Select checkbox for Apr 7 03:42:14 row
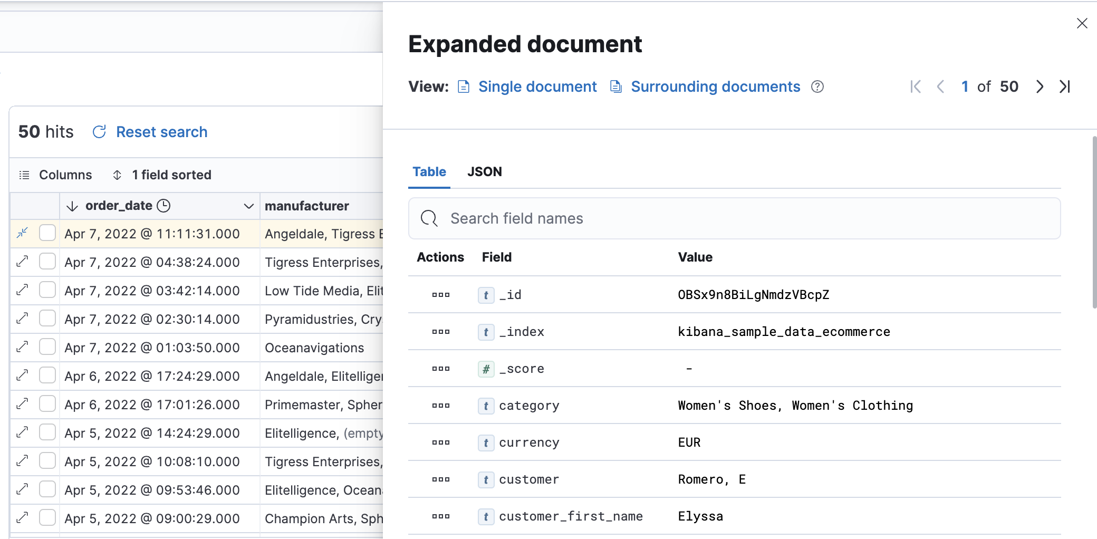The height and width of the screenshot is (539, 1097). [47, 290]
